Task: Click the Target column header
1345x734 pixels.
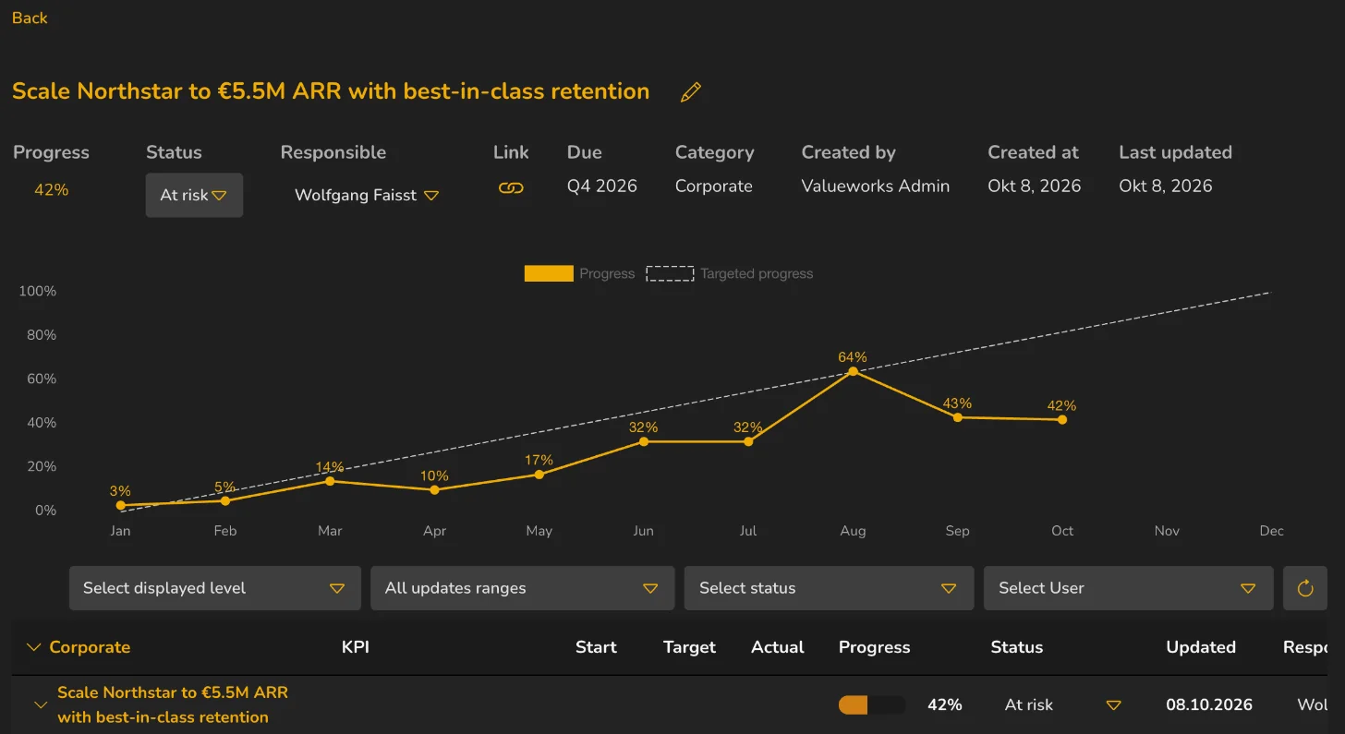Action: [689, 647]
